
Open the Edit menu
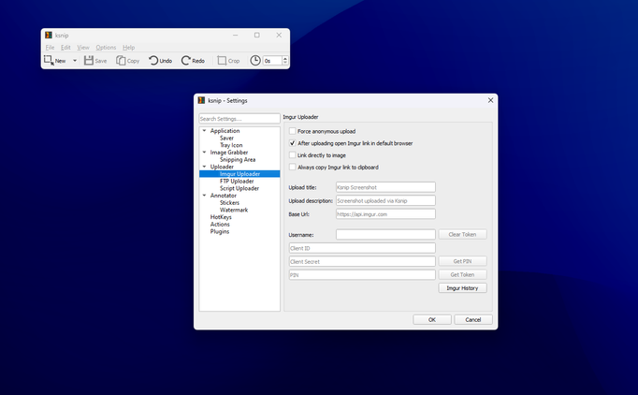(65, 47)
